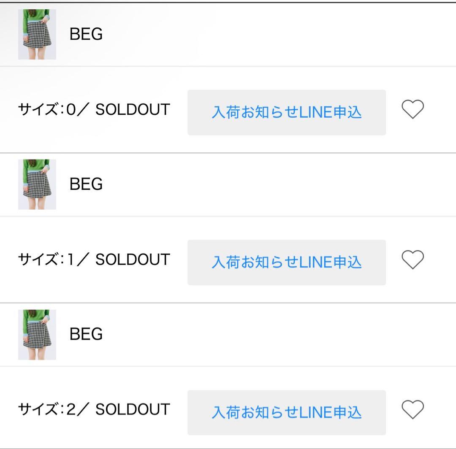
Task: Click the bottom BEG color label
Action: [86, 335]
